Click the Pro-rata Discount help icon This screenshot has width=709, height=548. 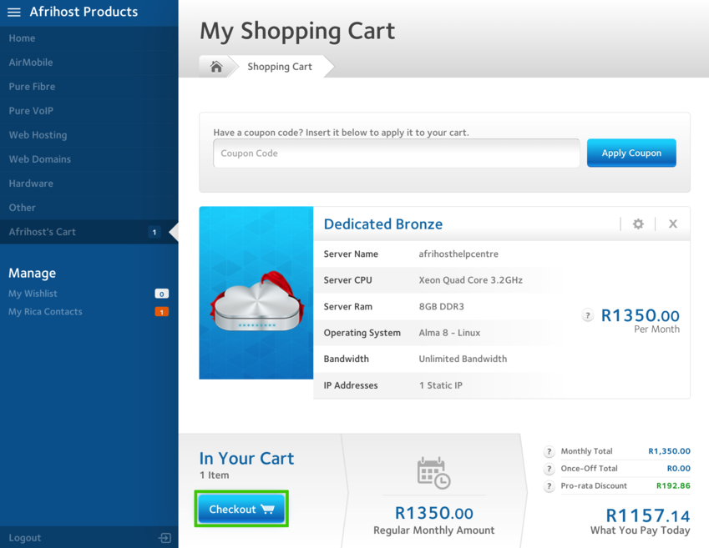coord(549,486)
